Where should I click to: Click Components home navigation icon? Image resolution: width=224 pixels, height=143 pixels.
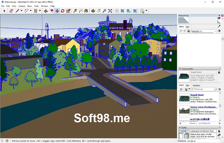tap(186, 89)
